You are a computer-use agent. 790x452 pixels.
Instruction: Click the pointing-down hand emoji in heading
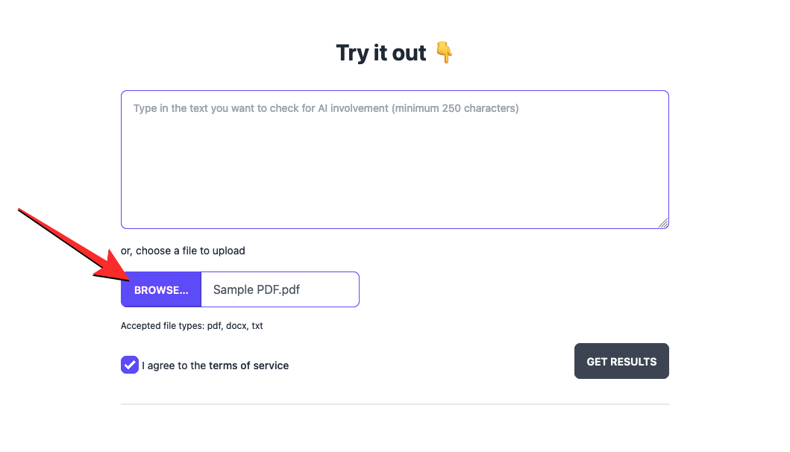(x=444, y=53)
